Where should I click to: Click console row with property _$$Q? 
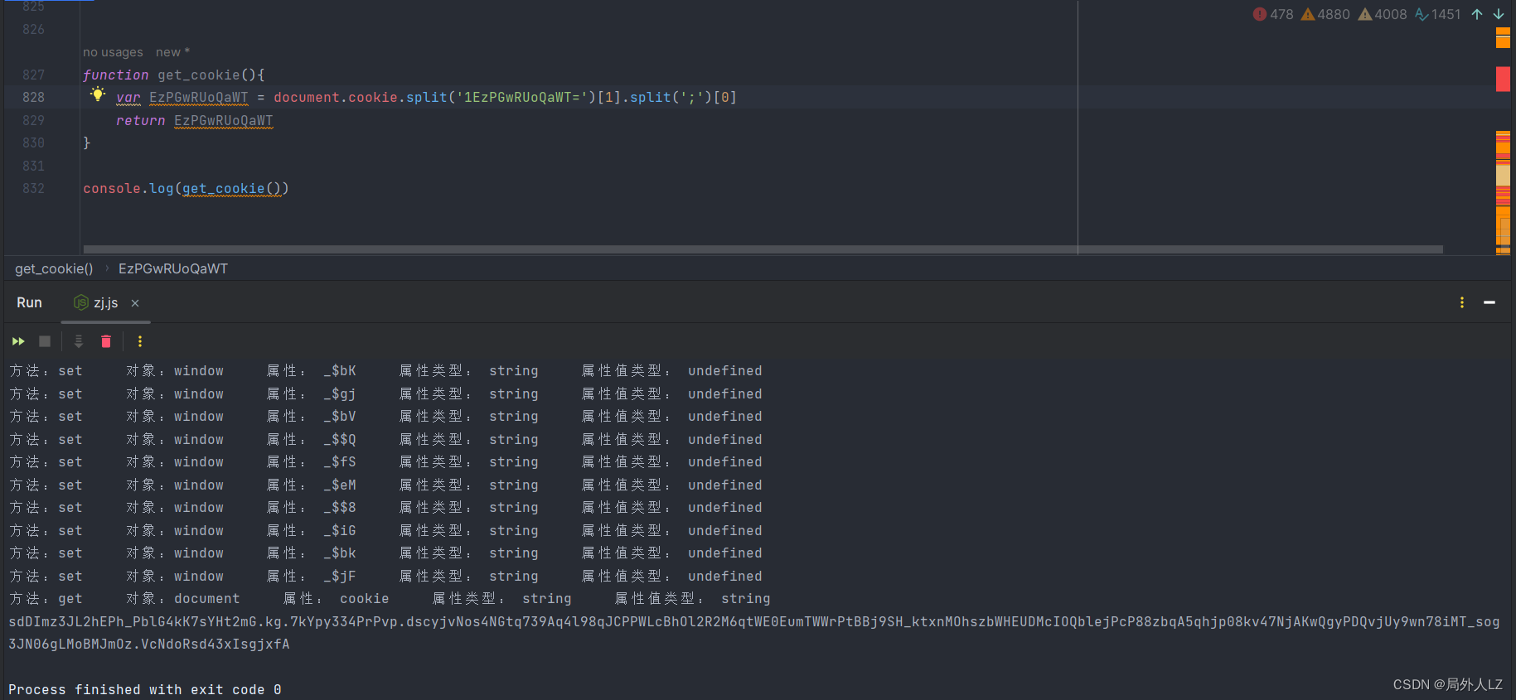385,440
